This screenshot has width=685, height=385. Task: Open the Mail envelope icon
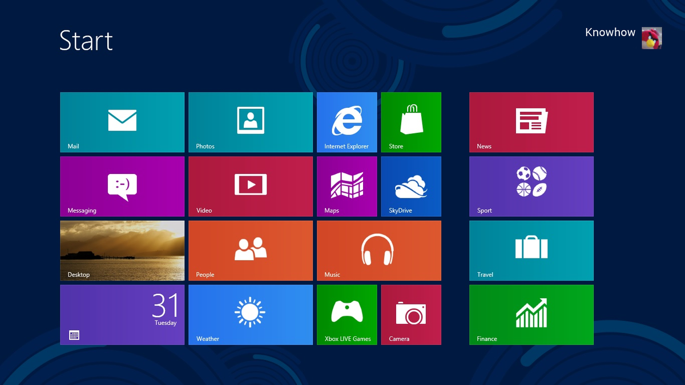click(x=122, y=120)
